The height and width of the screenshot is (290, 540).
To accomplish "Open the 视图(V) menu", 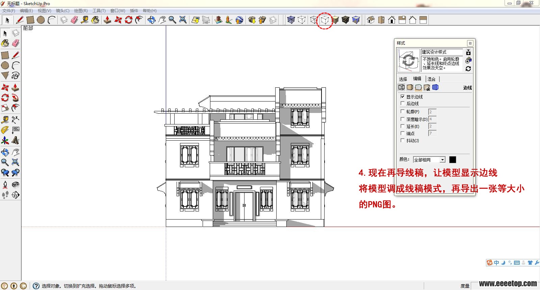I will (x=44, y=11).
